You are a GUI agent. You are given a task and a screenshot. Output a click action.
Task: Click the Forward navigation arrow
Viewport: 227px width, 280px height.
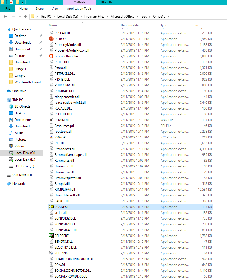tap(14, 17)
